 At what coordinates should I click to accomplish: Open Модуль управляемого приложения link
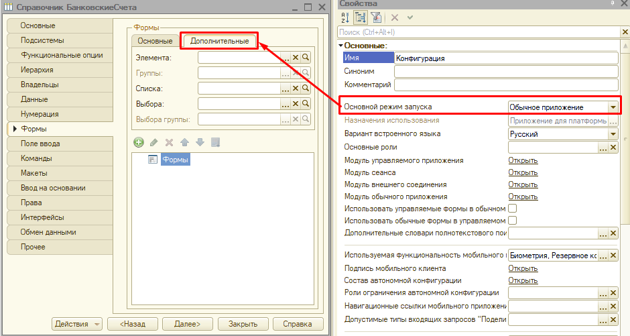(523, 160)
